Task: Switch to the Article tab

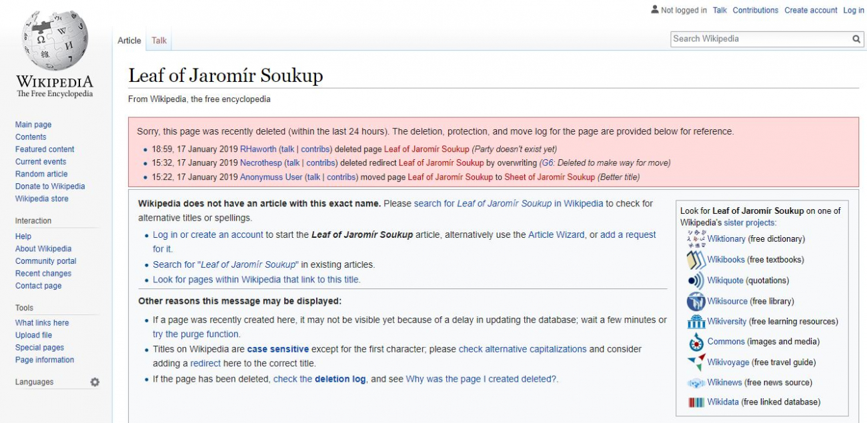Action: [129, 41]
